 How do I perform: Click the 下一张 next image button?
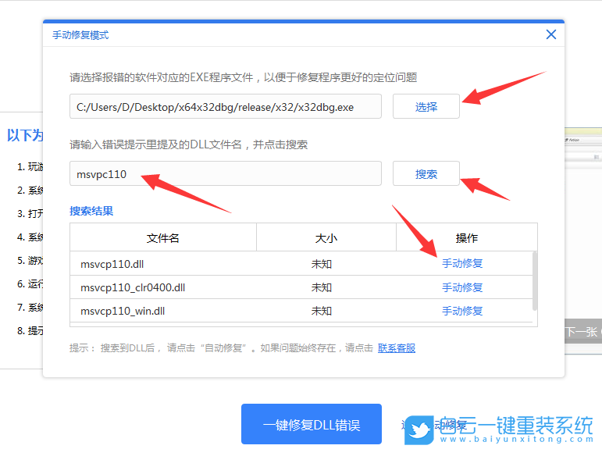point(582,332)
